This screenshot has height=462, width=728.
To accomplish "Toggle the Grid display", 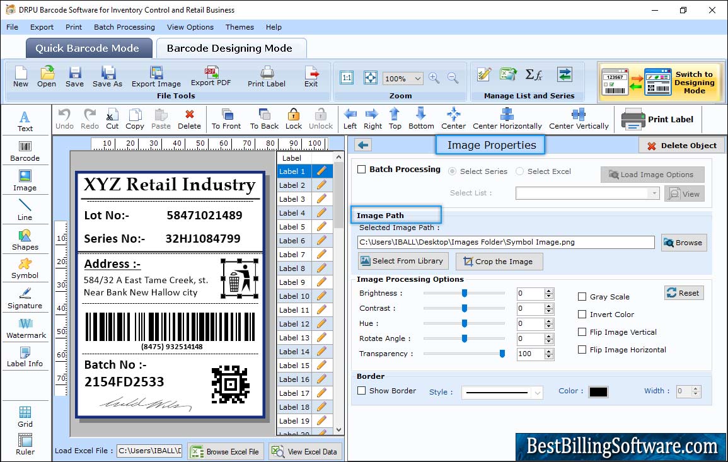I will click(x=25, y=417).
